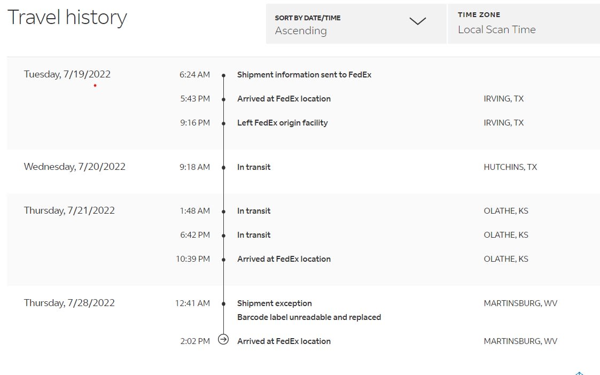Select the timeline dot beside 9:18 AM transit

pos(223,167)
